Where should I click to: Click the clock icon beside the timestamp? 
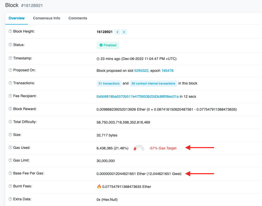[x=98, y=59]
